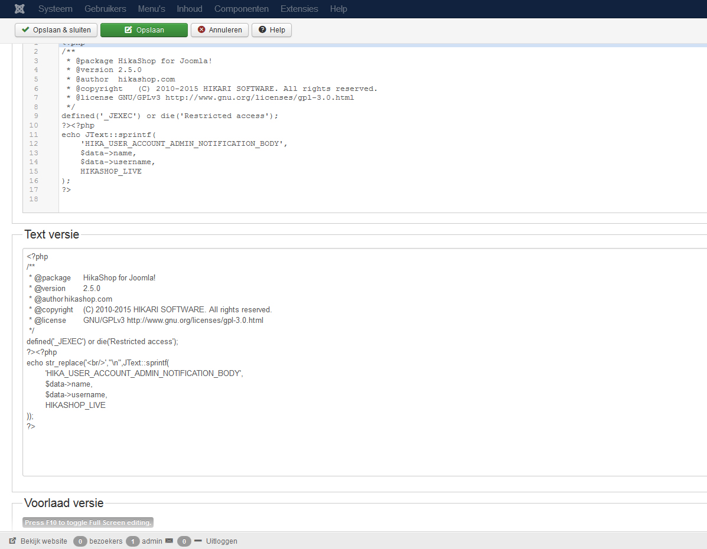The height and width of the screenshot is (549, 707).
Task: Click the dash icon before Uitloggen
Action: (x=198, y=540)
